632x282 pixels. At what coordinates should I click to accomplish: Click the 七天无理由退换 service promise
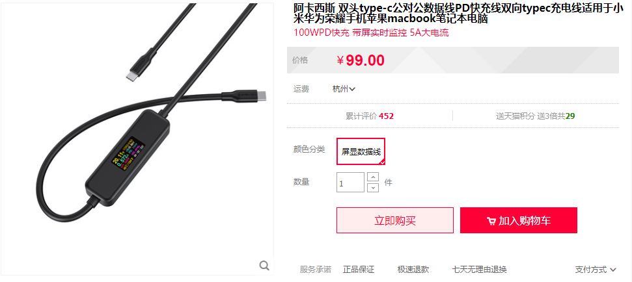click(479, 270)
